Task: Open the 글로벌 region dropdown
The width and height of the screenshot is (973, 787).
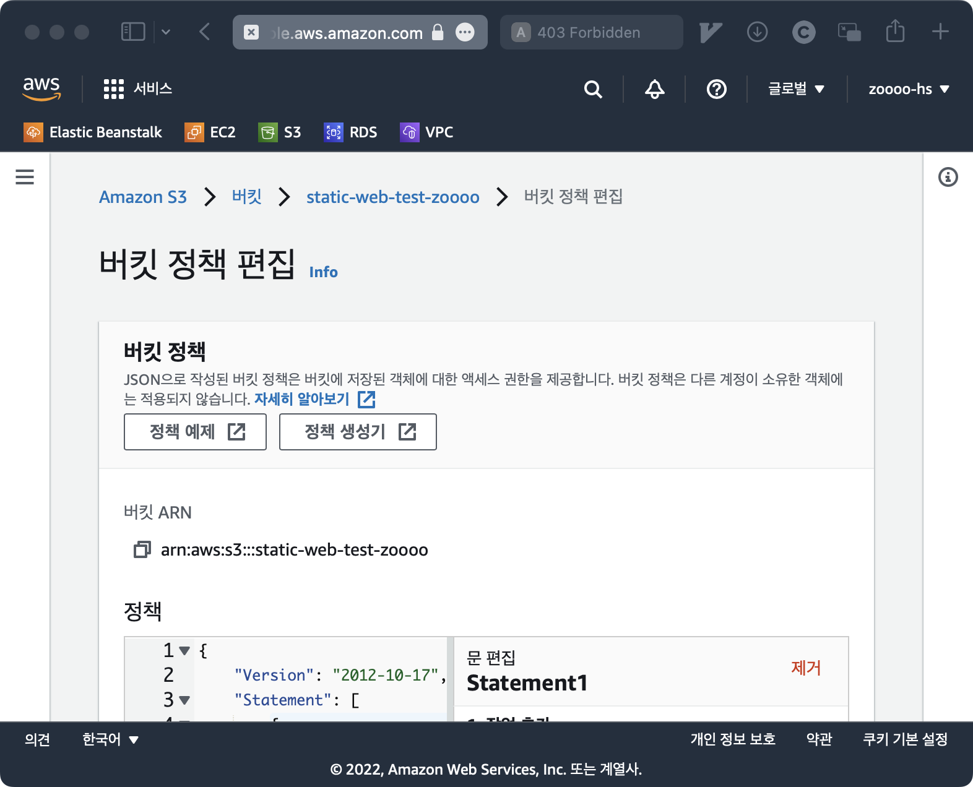Action: pyautogui.click(x=796, y=89)
